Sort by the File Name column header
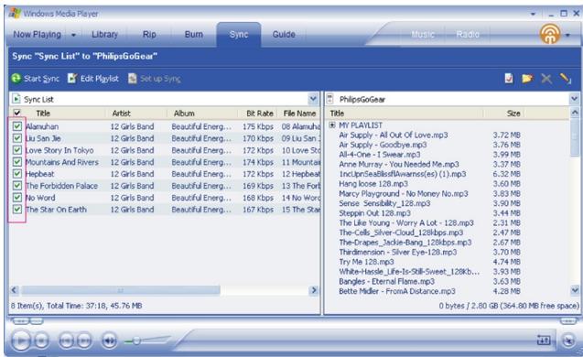This screenshot has height=357, width=583. coord(298,114)
